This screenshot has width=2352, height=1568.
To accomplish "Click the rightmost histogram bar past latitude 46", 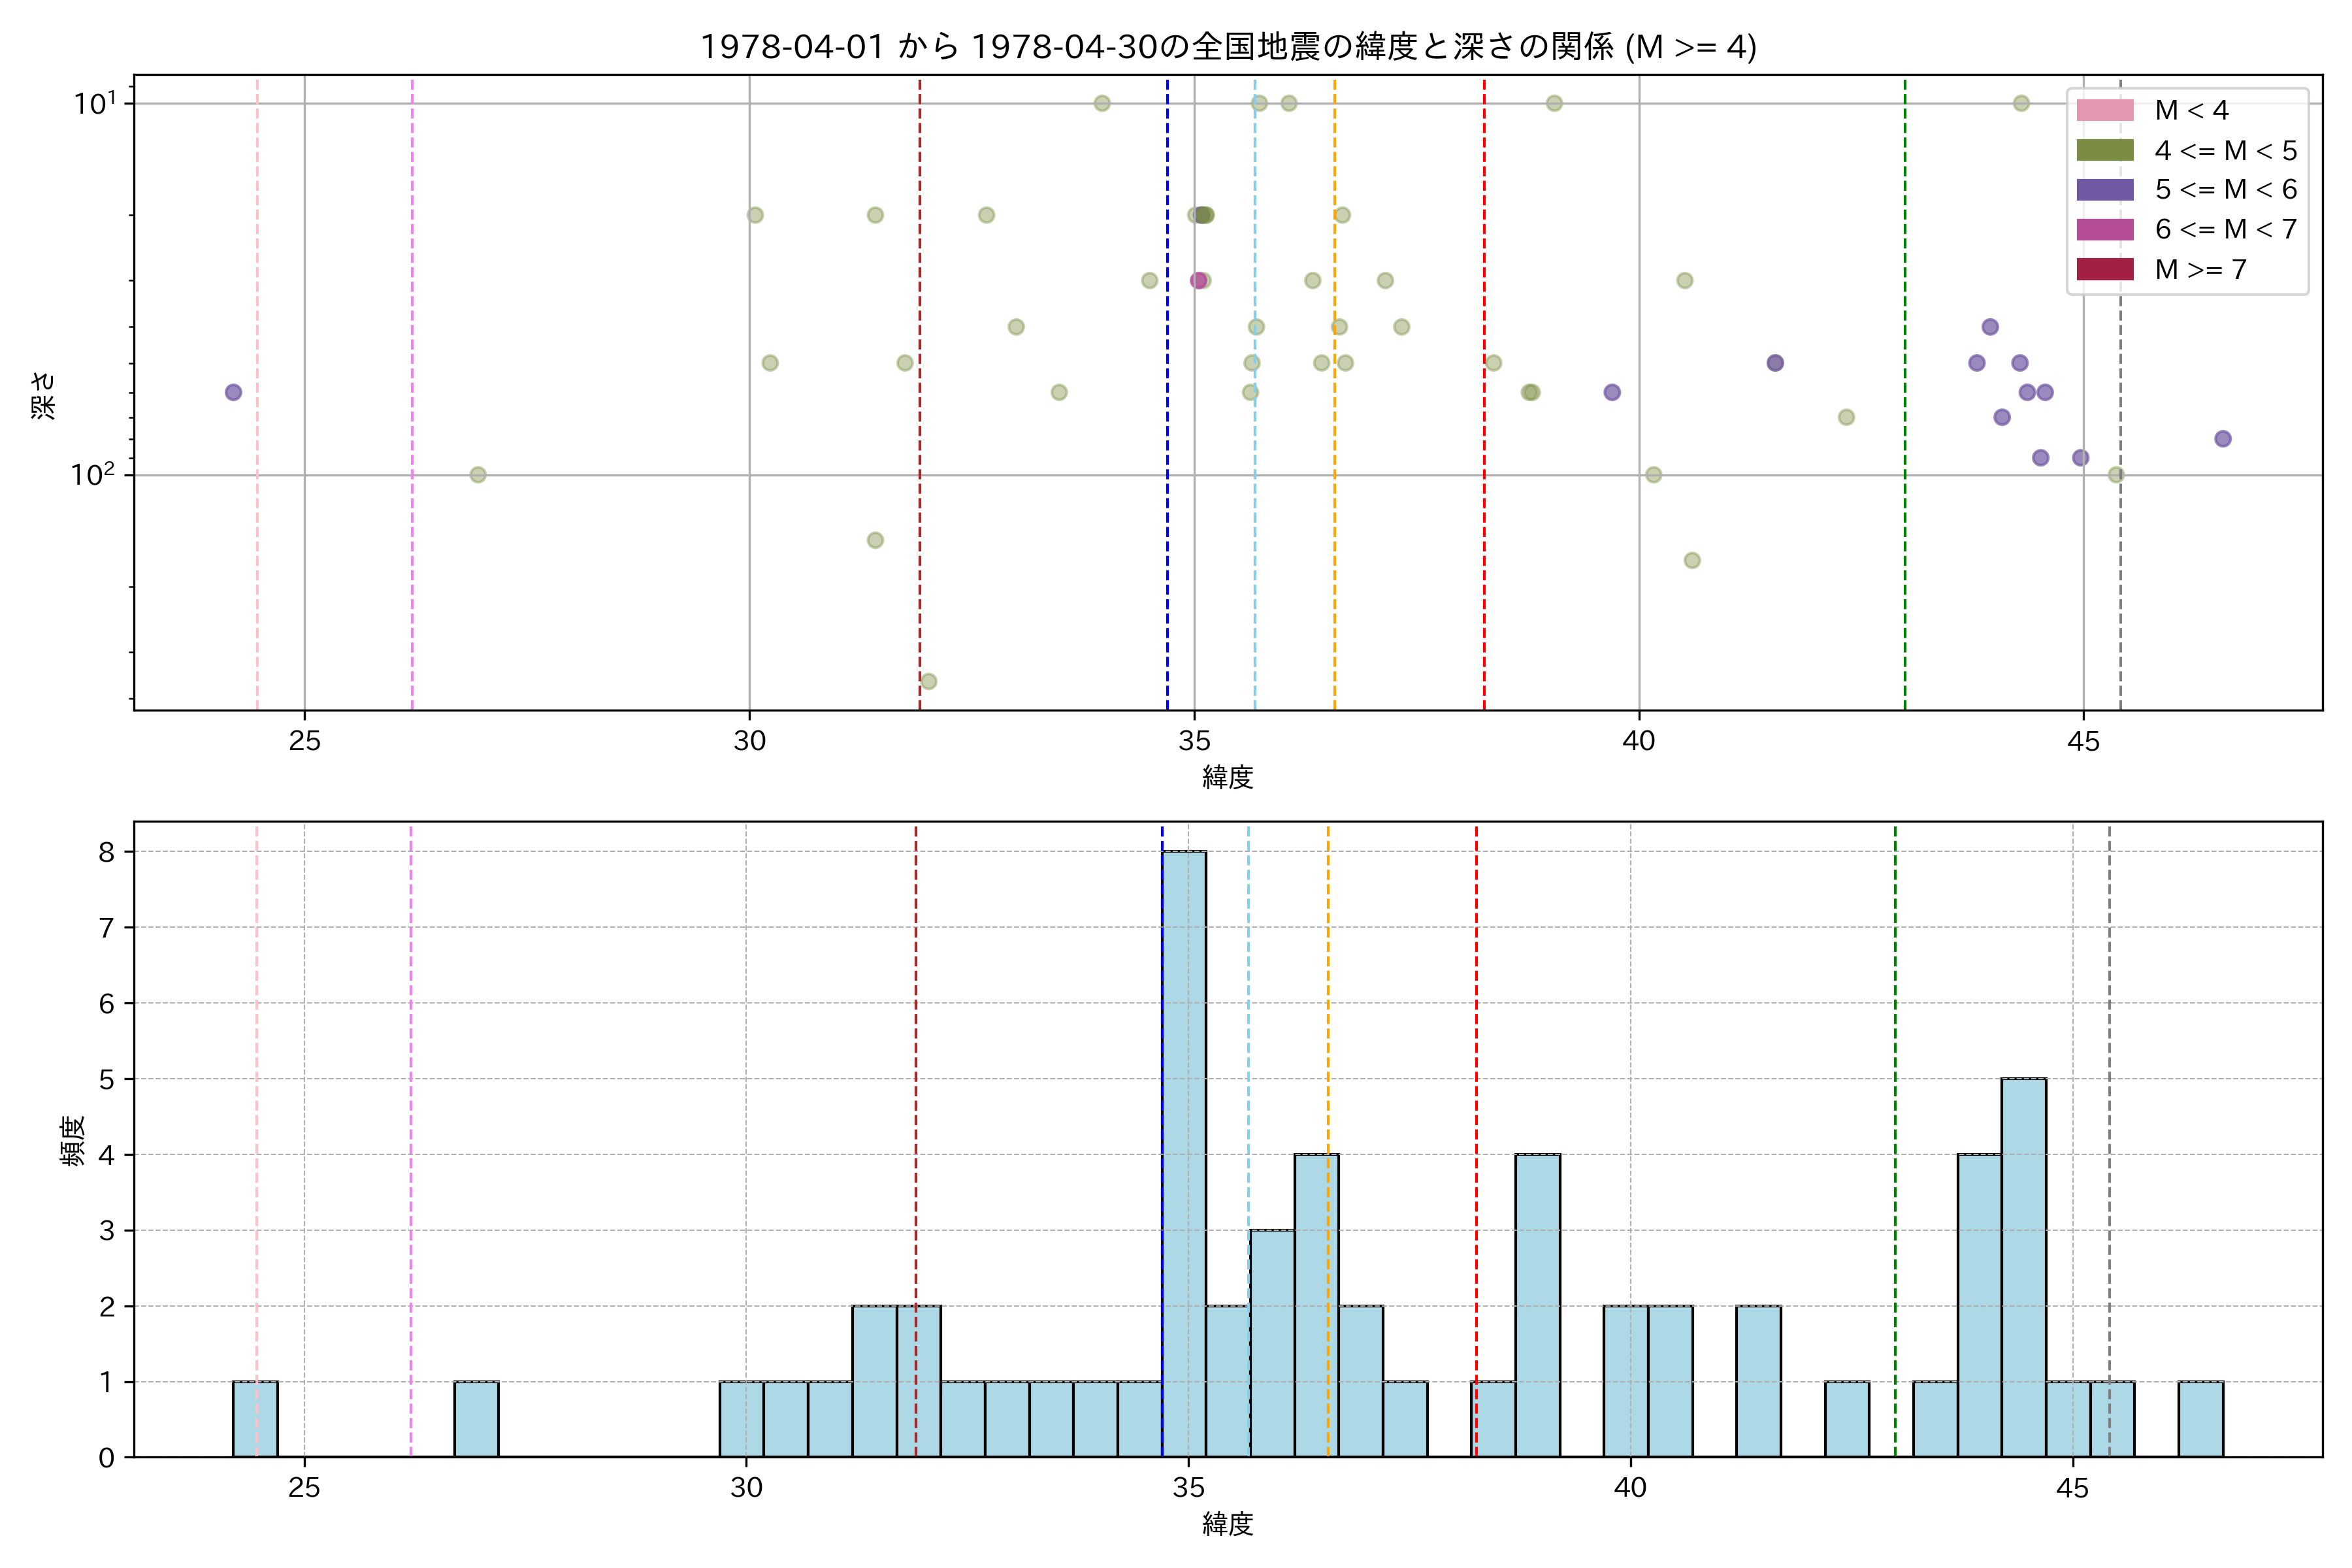I will coord(2200,1418).
